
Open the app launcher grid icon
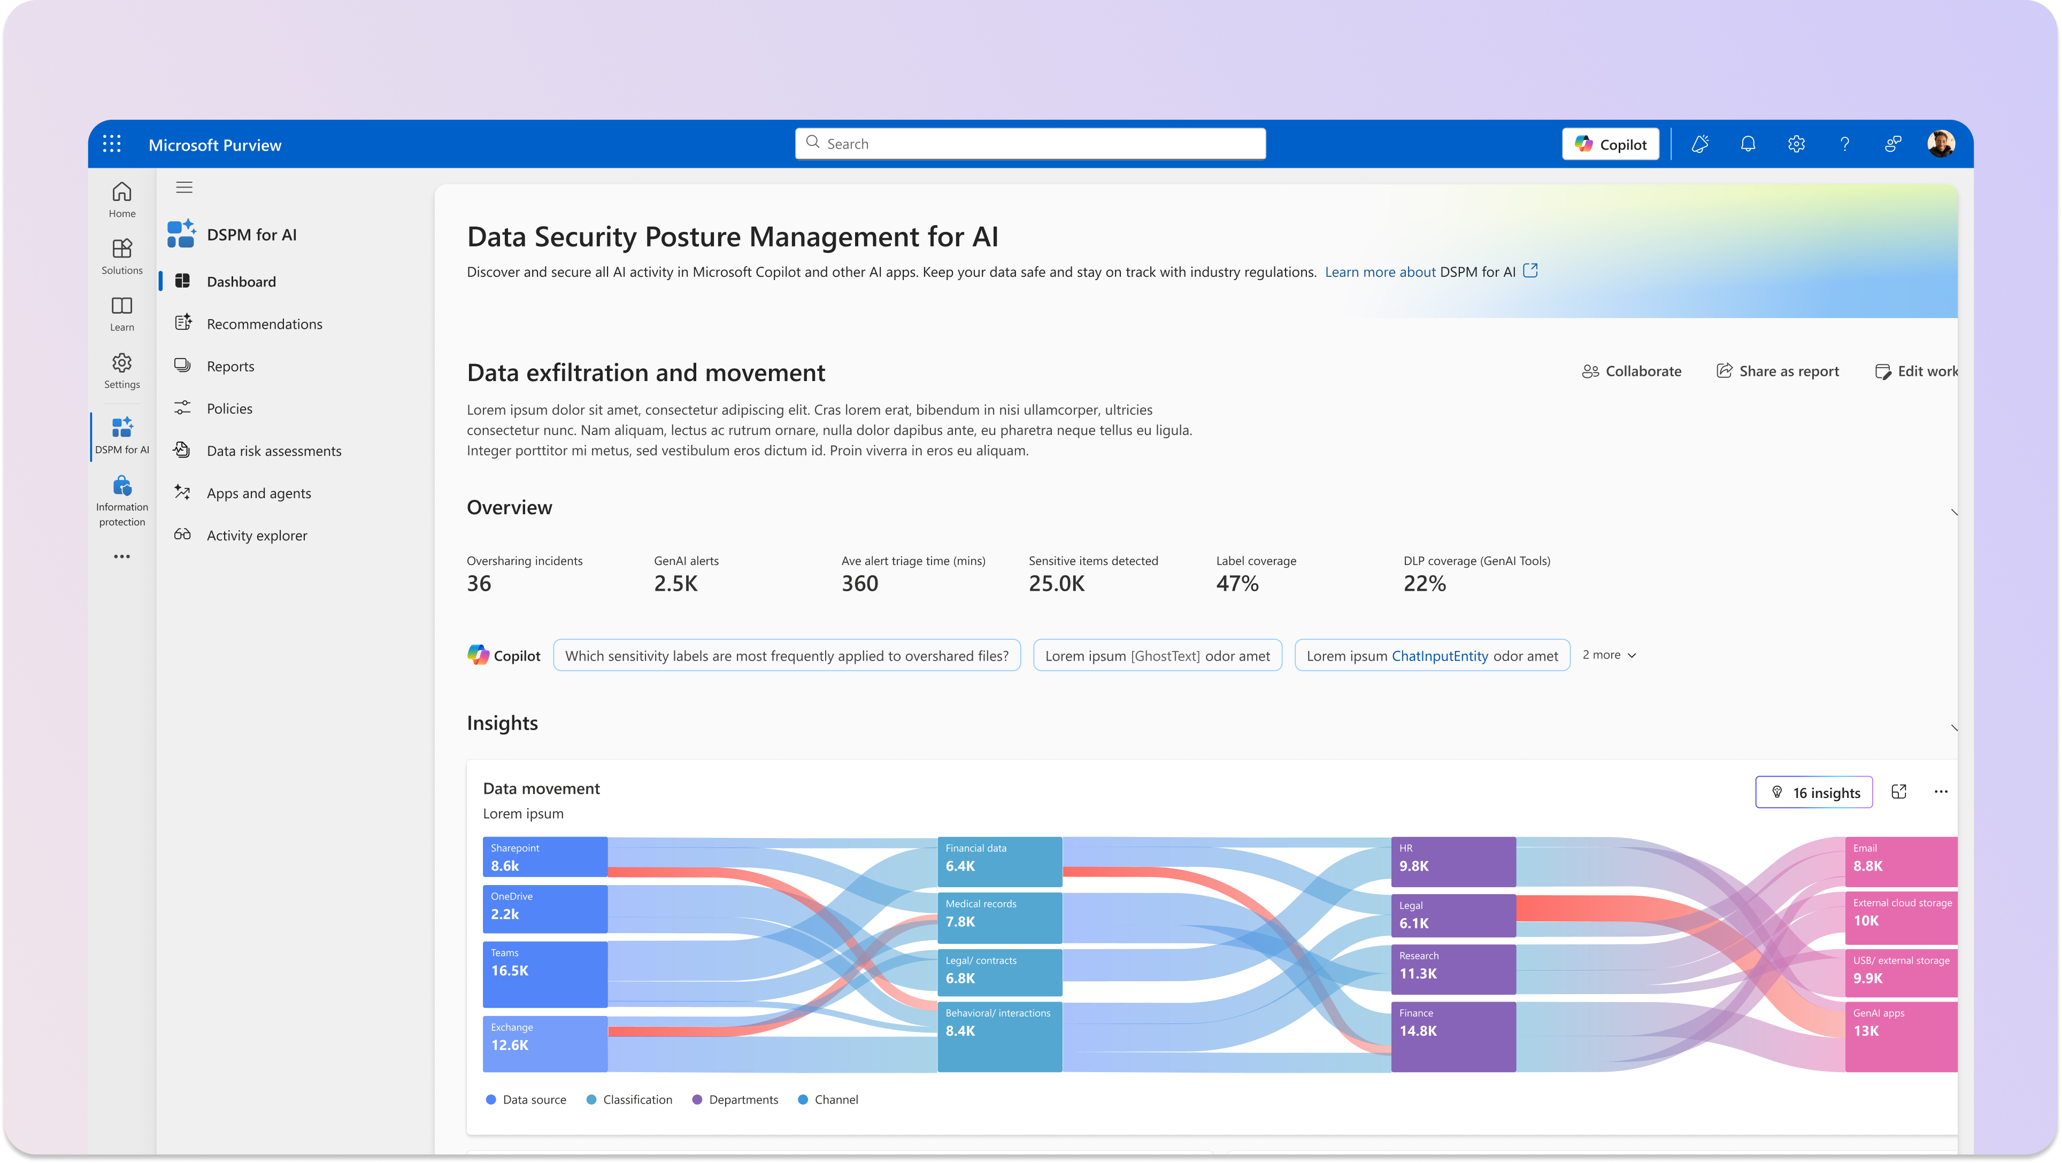point(112,144)
